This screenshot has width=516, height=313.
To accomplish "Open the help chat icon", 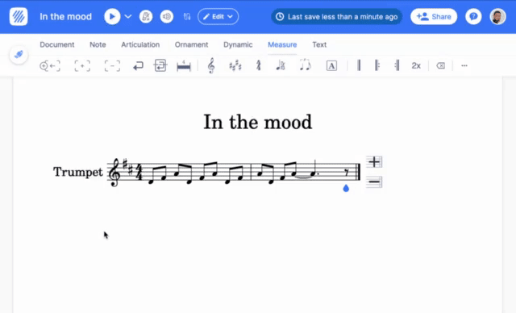I will click(473, 16).
